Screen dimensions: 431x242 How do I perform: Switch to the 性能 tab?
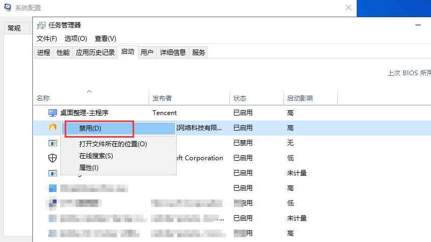[x=63, y=52]
